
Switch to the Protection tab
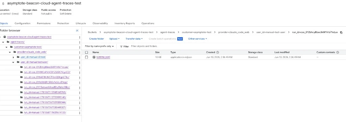tap(63, 23)
